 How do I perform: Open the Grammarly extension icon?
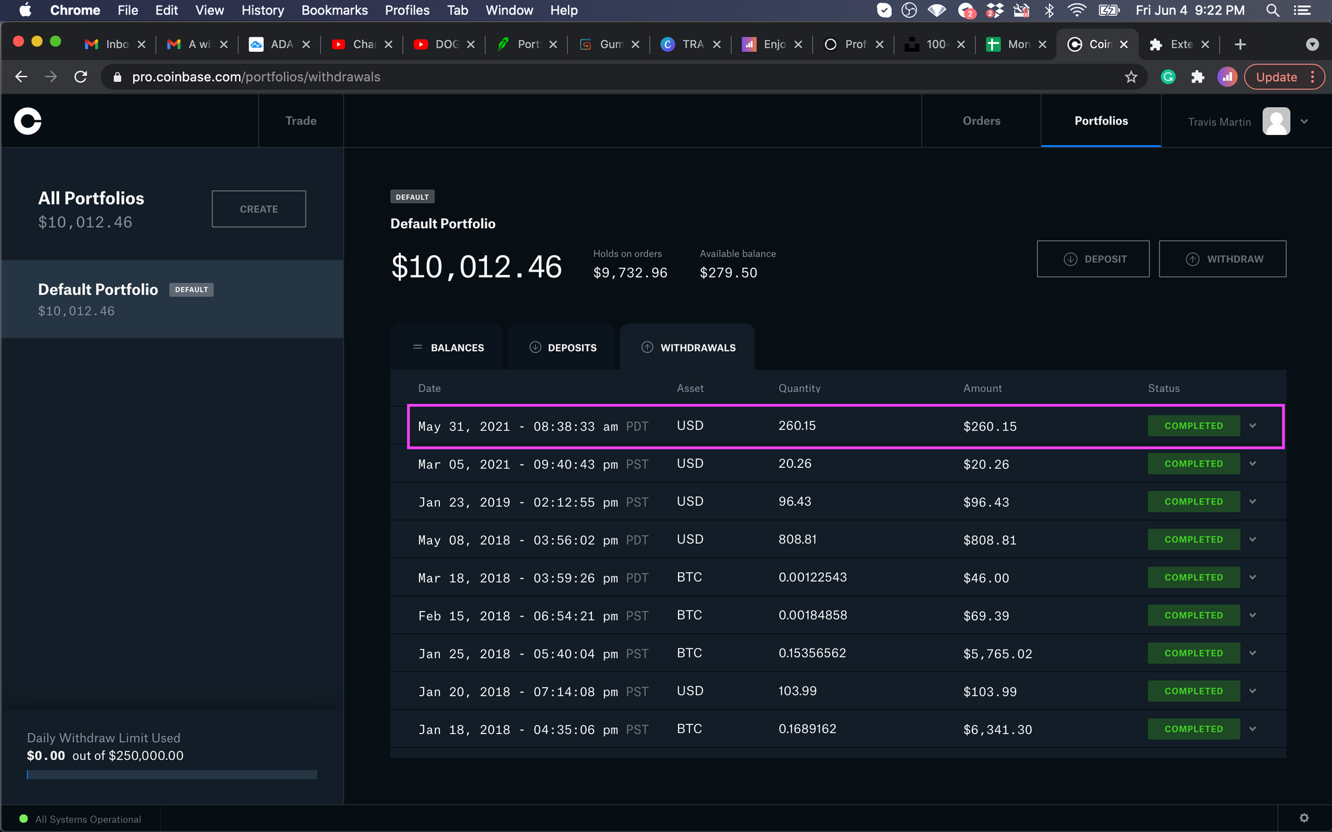[1168, 77]
